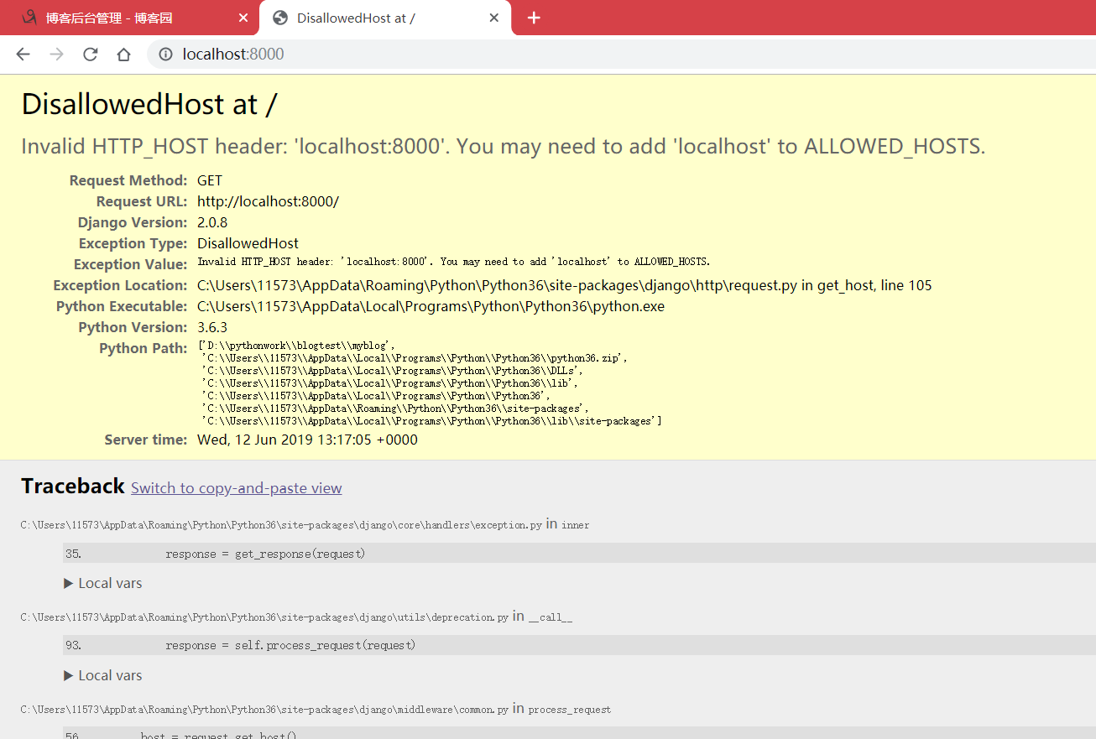Click the globe favicon on DisallowedHost tab
1096x739 pixels.
280,18
